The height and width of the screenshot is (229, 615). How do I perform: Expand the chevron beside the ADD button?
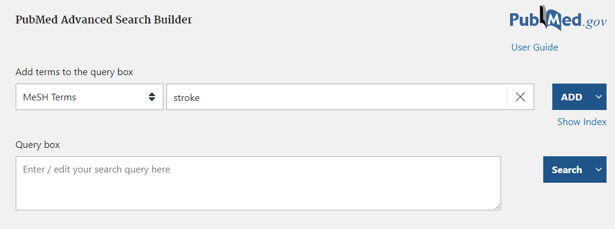[x=598, y=97]
